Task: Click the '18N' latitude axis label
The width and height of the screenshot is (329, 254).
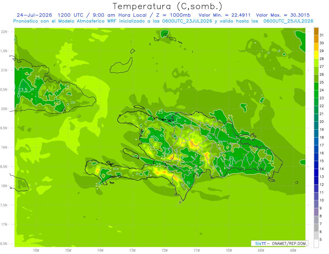Action: tap(4, 186)
